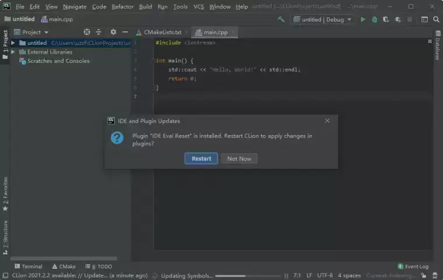Click the read-only lock icon
Viewport: 443px width, 280px height.
(x=423, y=275)
